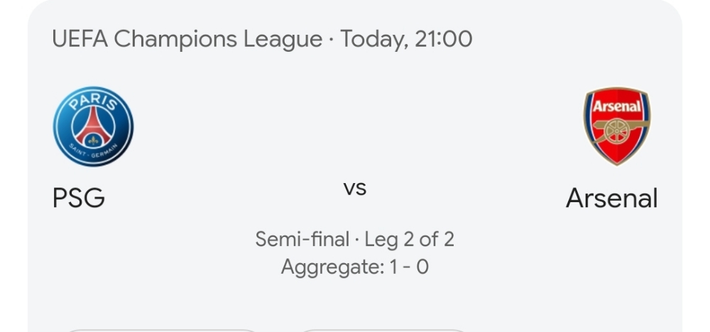Tap the 'vs' match separator
The height and width of the screenshot is (332, 710).
click(355, 188)
